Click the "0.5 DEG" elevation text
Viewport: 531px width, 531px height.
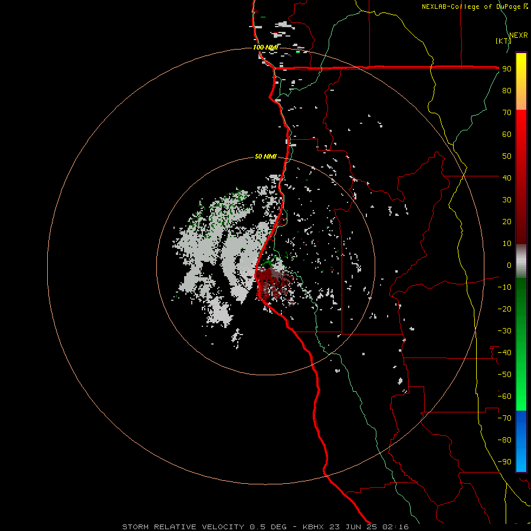click(x=268, y=527)
